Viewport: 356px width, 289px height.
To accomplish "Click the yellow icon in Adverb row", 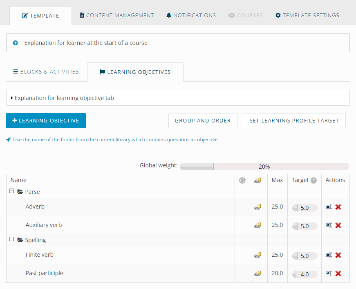I will 257,207.
